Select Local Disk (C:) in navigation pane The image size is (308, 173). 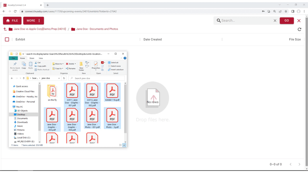click(22, 137)
